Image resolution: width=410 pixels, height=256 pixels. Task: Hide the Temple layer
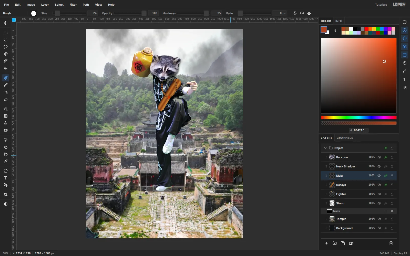[x=379, y=219]
